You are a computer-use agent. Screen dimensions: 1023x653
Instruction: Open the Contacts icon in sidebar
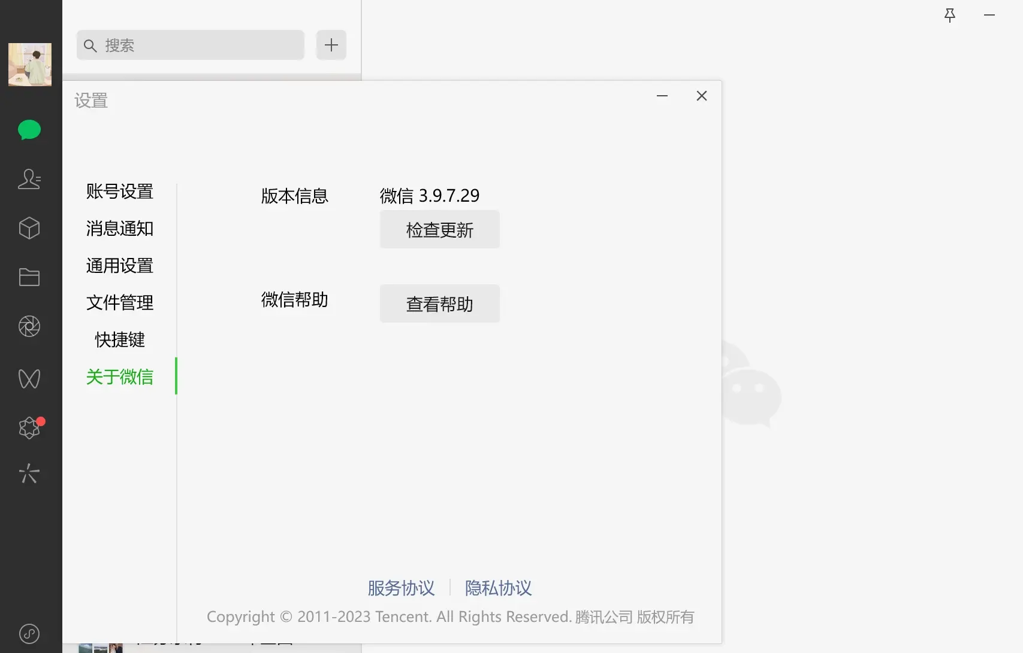(29, 179)
